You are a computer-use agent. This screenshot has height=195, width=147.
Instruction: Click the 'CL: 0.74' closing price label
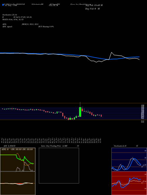(53, 5)
